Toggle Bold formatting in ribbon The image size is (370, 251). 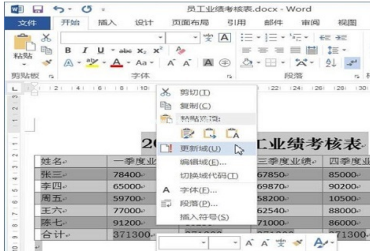68,50
